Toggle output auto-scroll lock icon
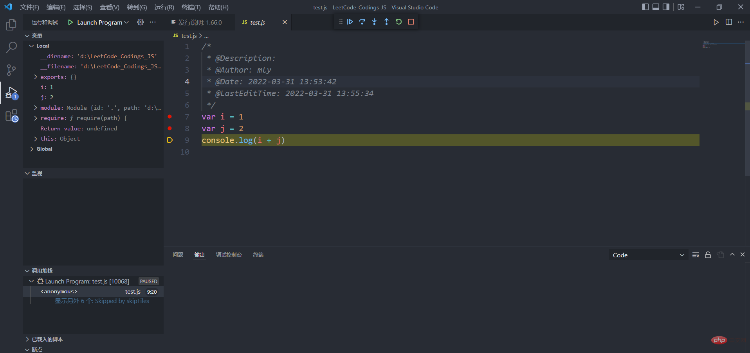The height and width of the screenshot is (353, 750). pyautogui.click(x=708, y=255)
